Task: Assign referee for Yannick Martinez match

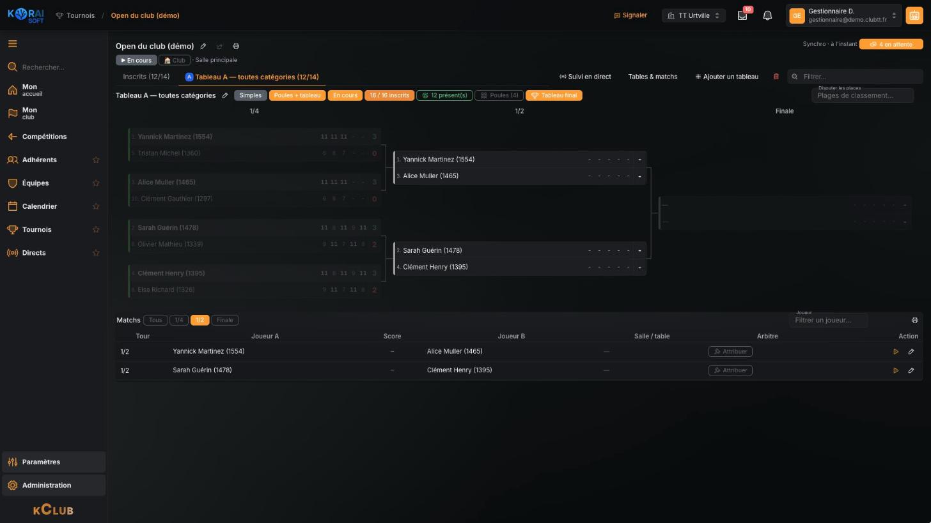Action: pyautogui.click(x=730, y=352)
